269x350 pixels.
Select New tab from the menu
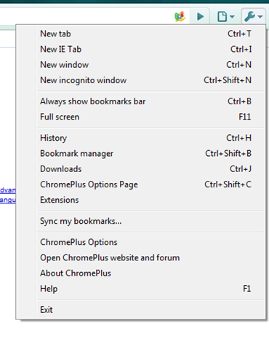[150, 34]
